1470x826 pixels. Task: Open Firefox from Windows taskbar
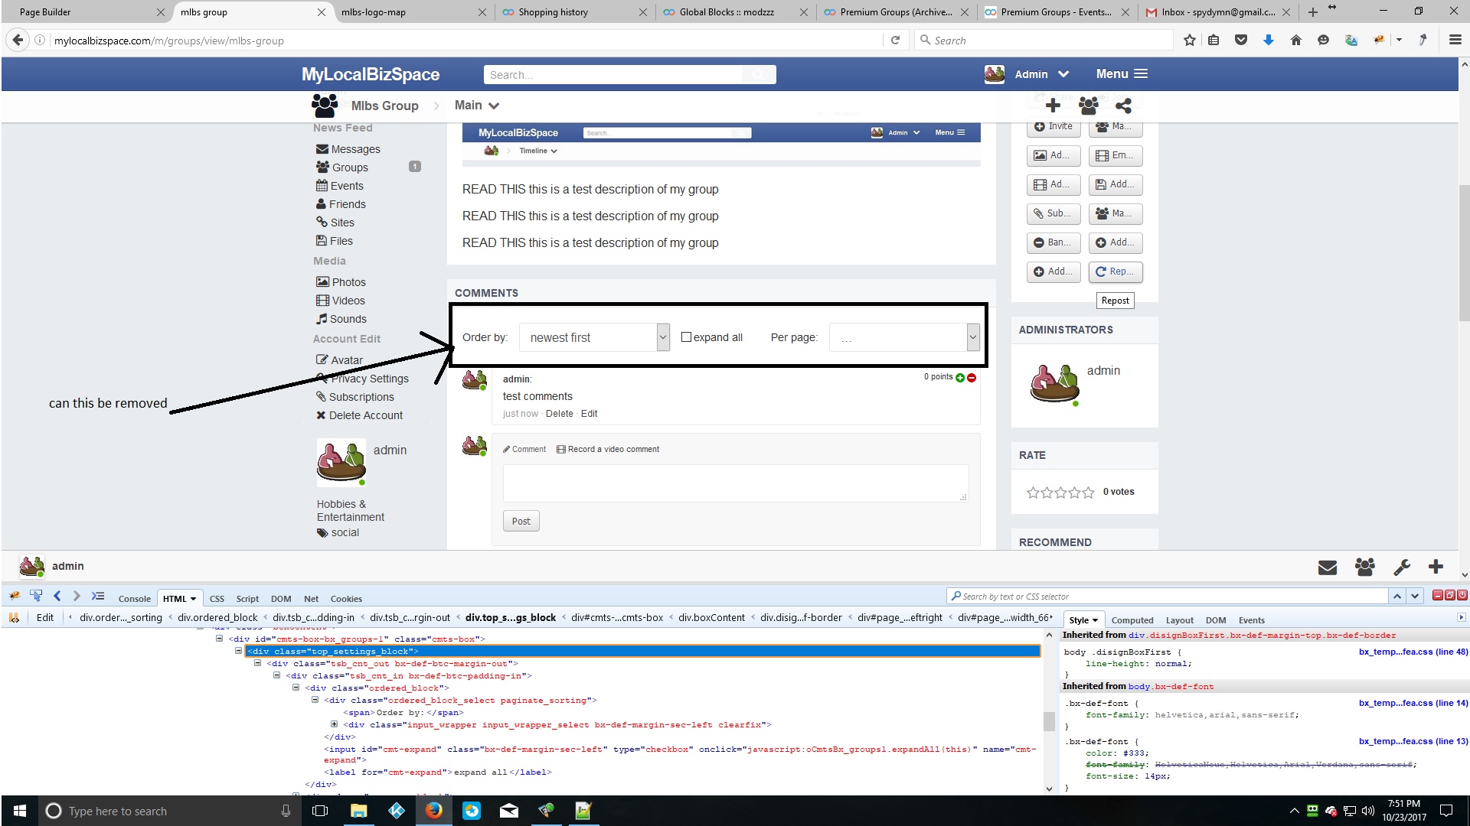[433, 811]
